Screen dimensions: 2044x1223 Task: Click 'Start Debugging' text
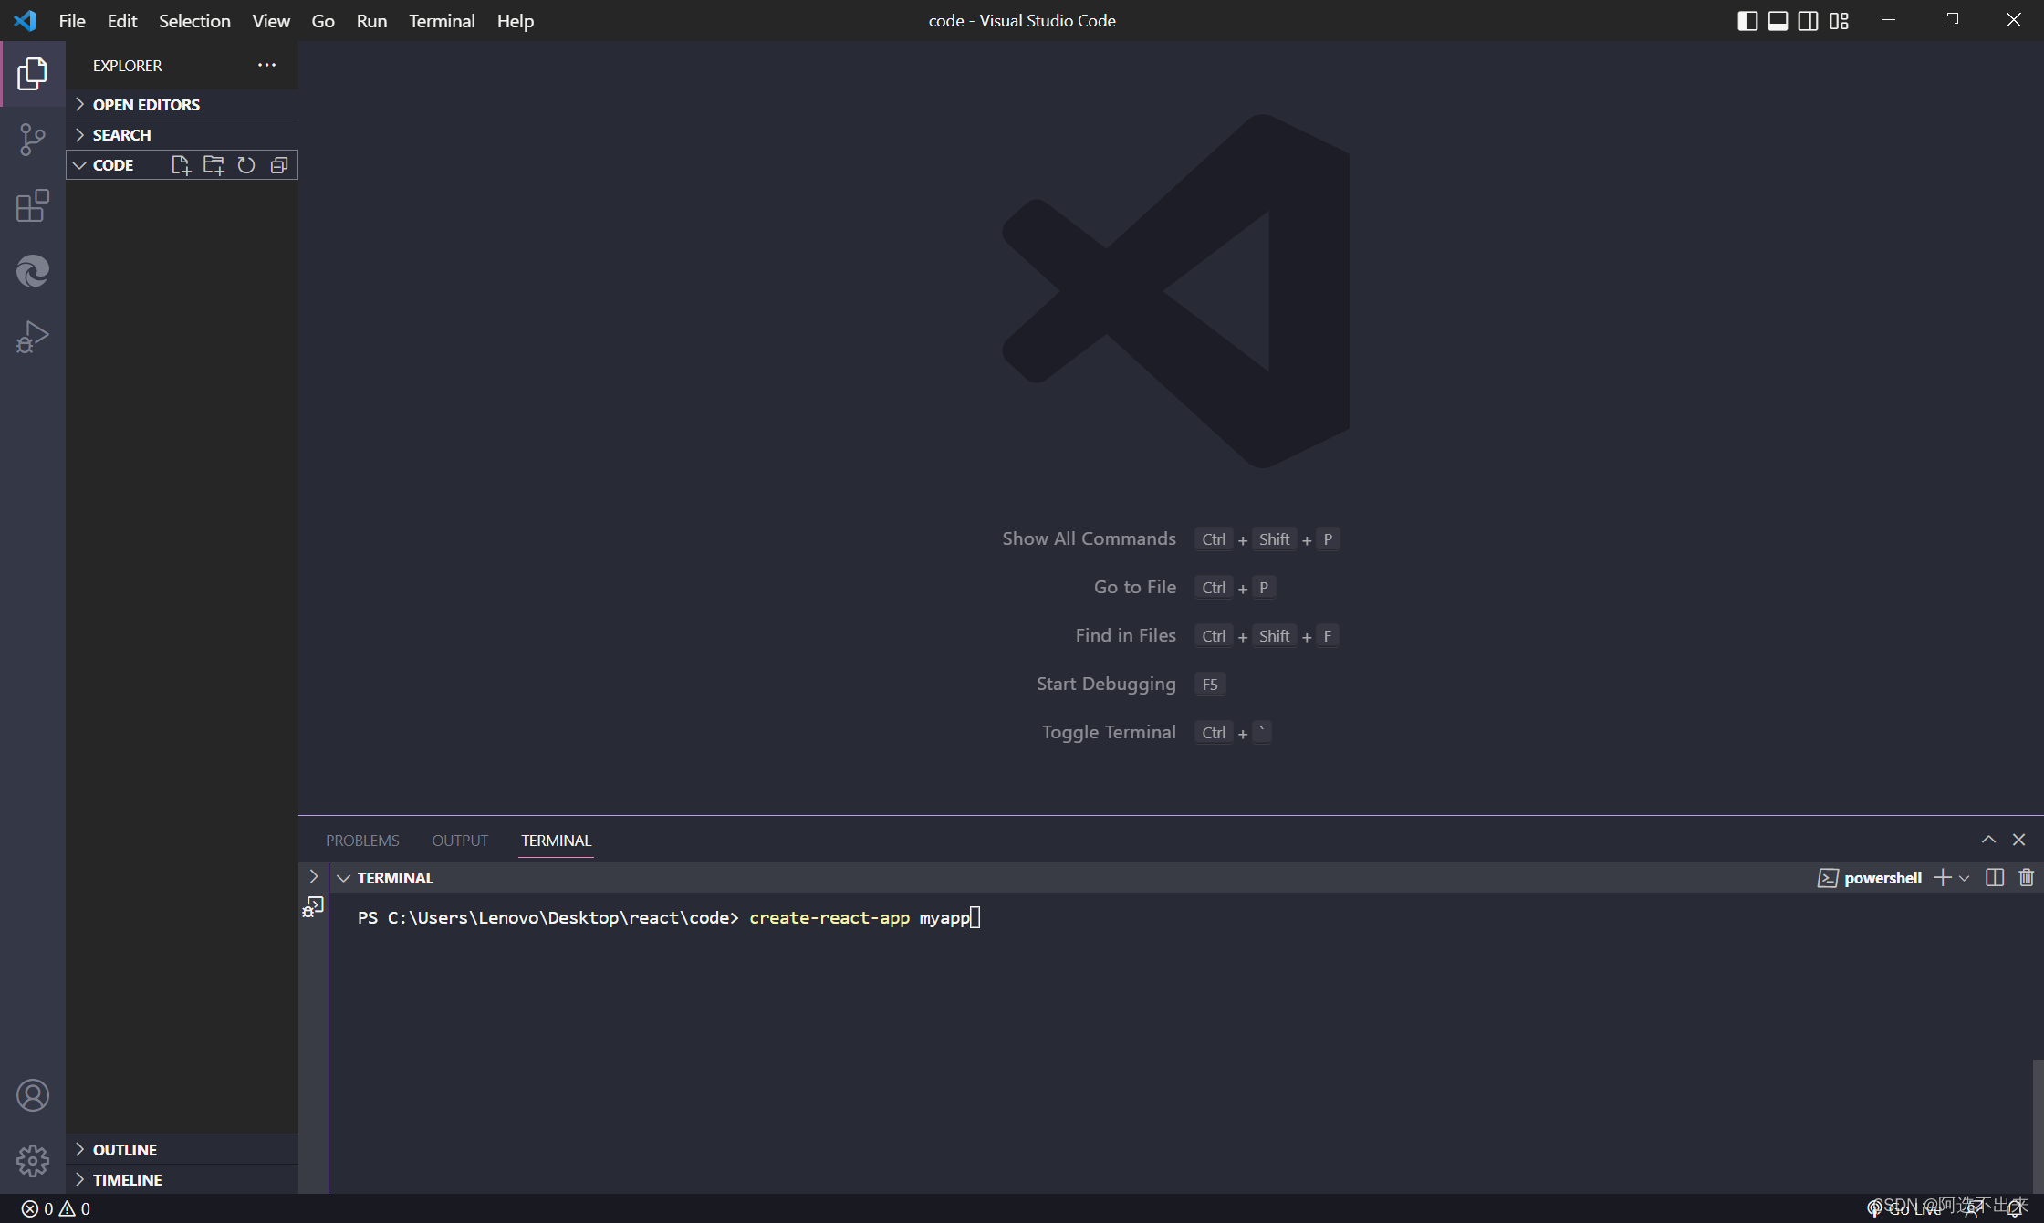coord(1106,684)
